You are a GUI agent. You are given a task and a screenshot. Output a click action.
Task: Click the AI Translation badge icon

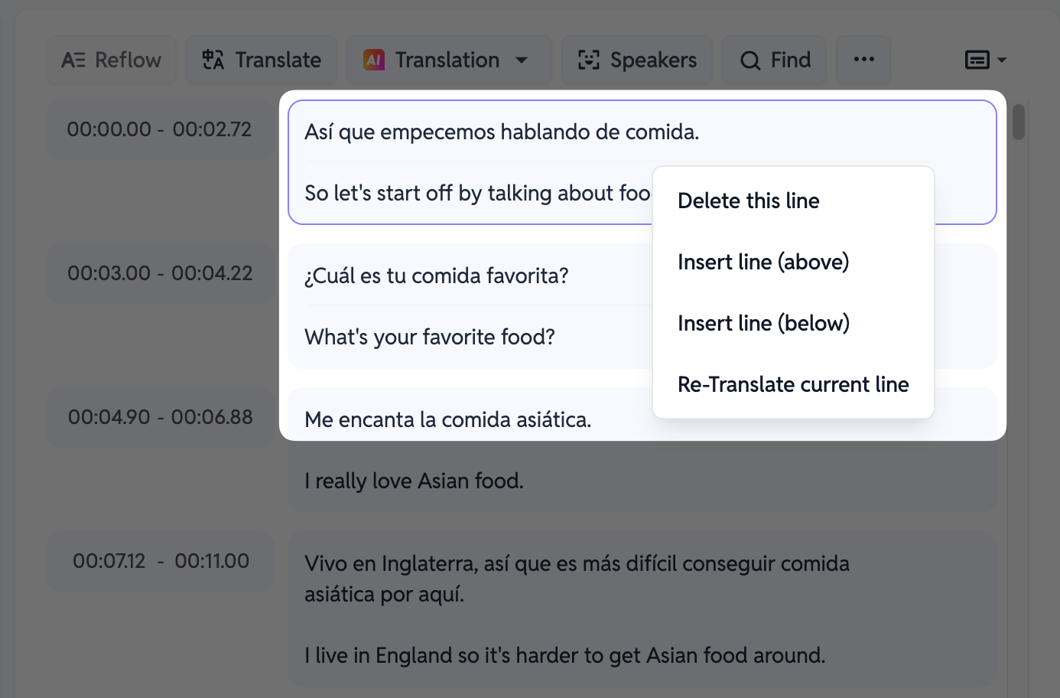pos(374,60)
